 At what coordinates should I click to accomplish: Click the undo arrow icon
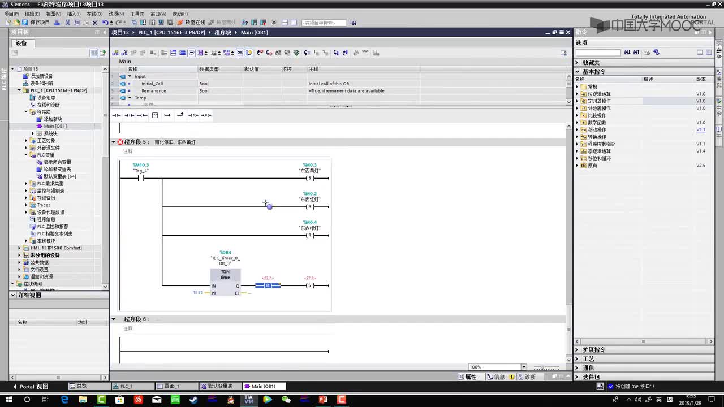click(x=105, y=23)
